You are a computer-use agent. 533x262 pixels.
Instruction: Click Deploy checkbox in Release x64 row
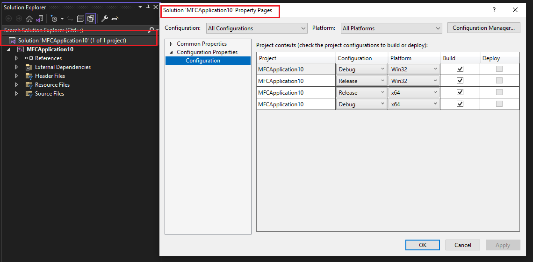pyautogui.click(x=499, y=92)
